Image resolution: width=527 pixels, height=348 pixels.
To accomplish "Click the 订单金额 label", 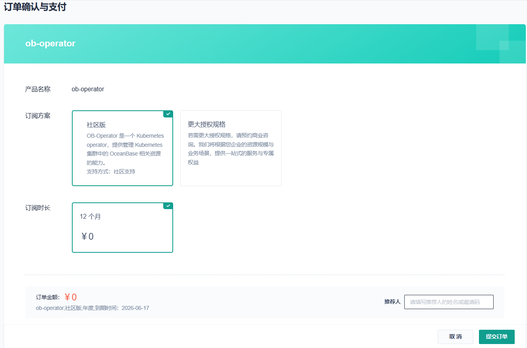I will (48, 298).
